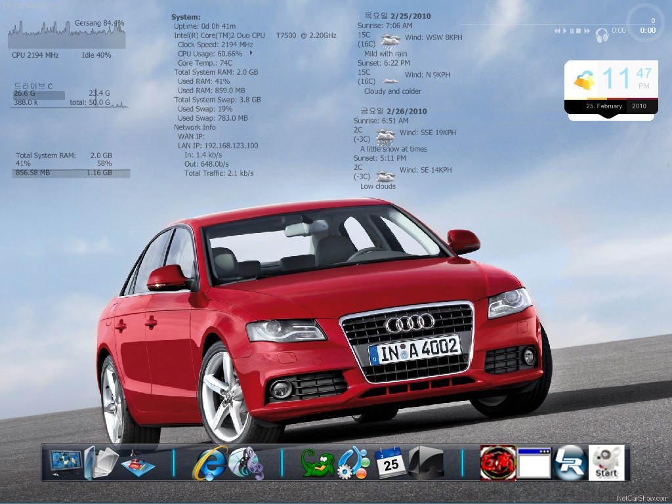Viewport: 672px width, 504px height.
Task: Open the CD with music note icon
Action: (x=246, y=463)
